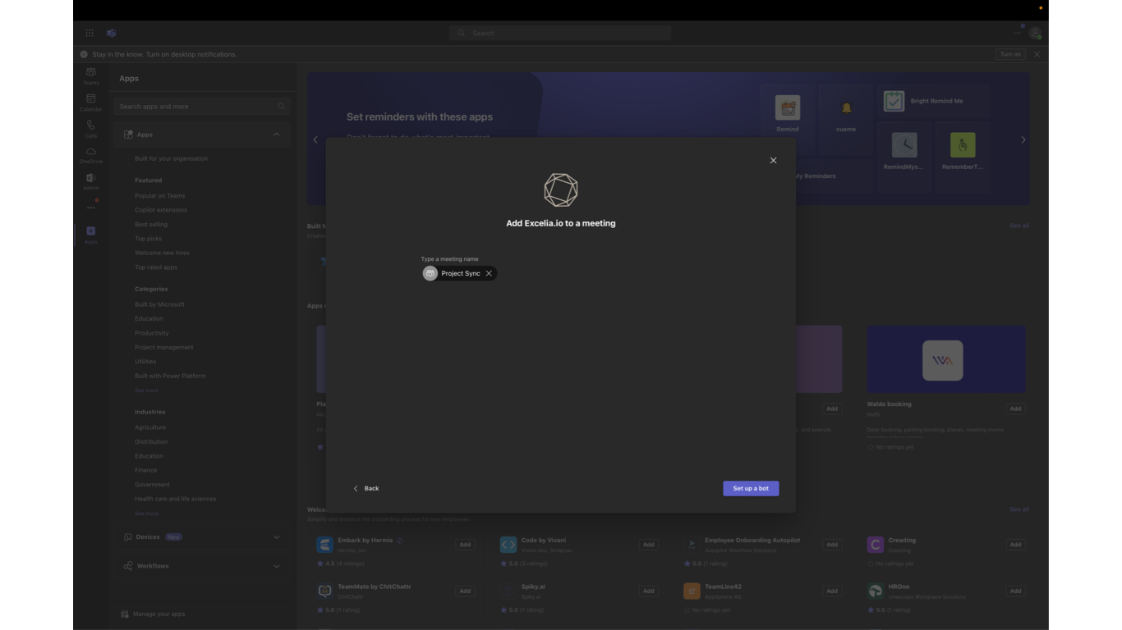Viewport: 1122px width, 630px height.
Task: Open the Crewting app icon
Action: [x=875, y=545]
